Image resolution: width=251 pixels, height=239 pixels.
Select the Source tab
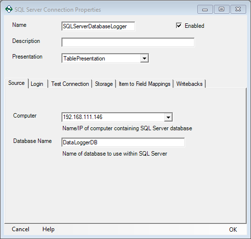click(17, 83)
